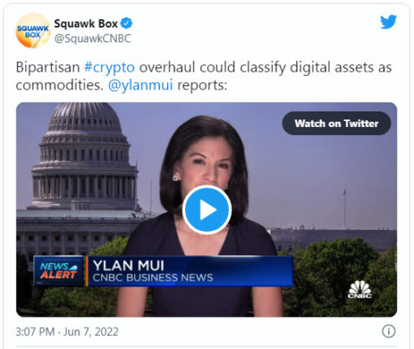414x349 pixels.
Task: Play the embedded CNBC video
Action: click(x=207, y=210)
